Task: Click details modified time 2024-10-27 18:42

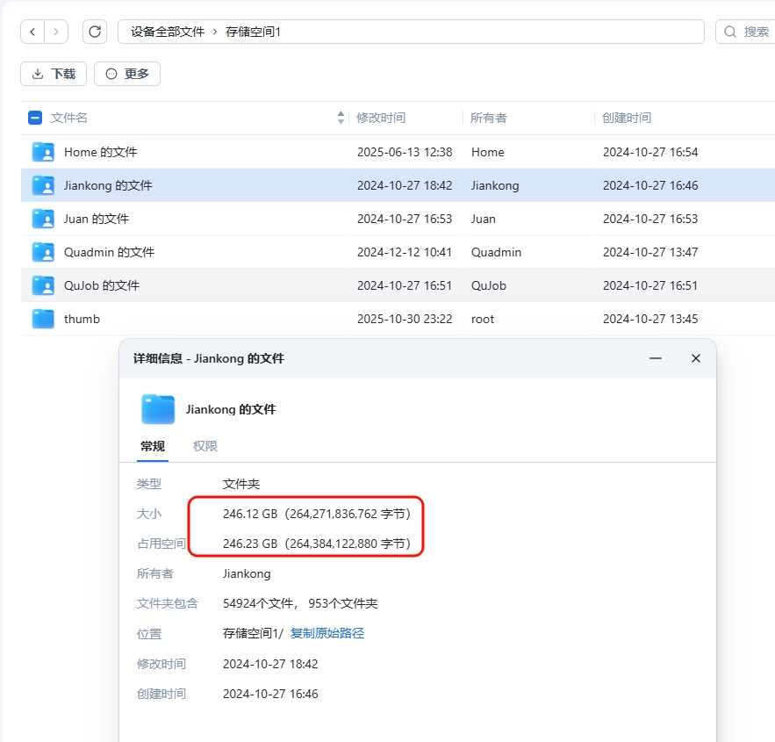Action: coord(270,664)
